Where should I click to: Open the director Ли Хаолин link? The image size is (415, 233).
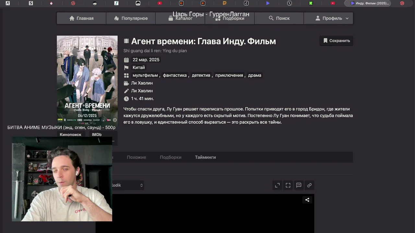(142, 83)
